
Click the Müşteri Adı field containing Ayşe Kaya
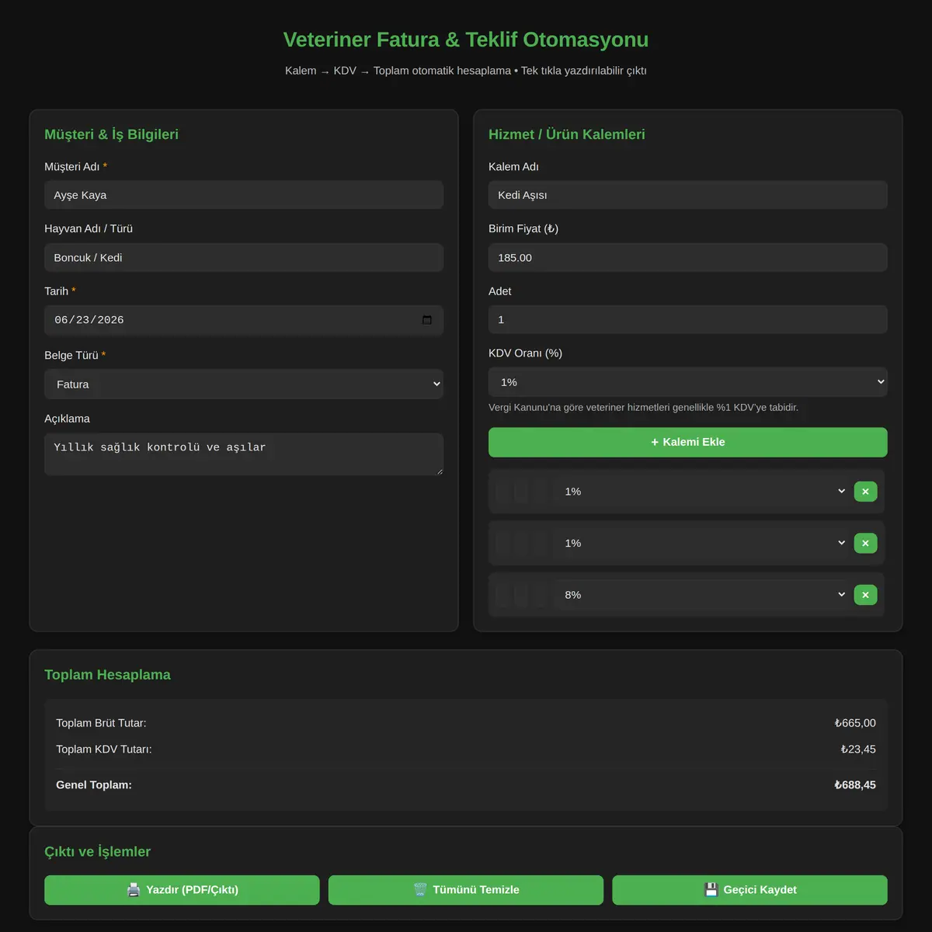tap(244, 195)
